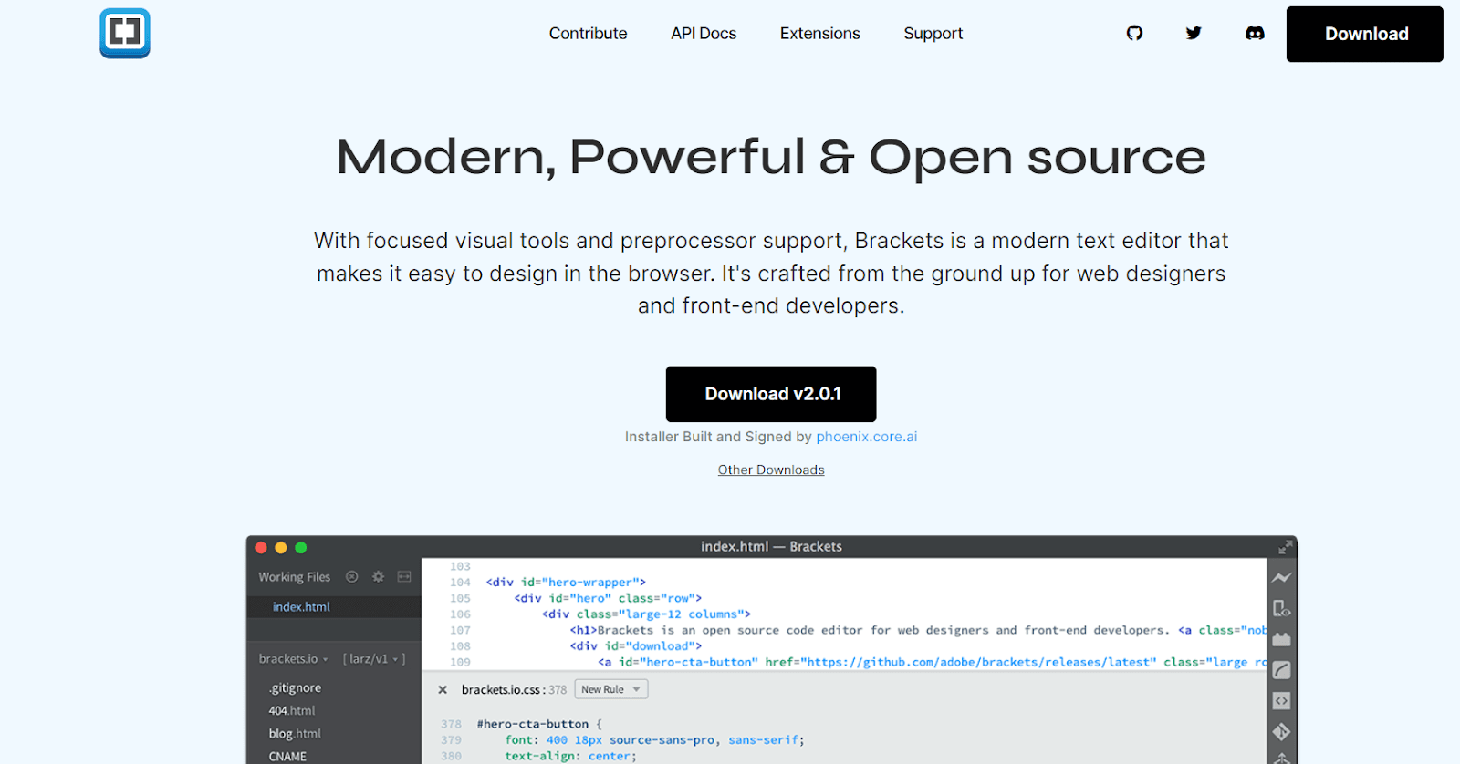1460x764 pixels.
Task: Click fullscreen arrows icon in editor title bar
Action: 1285,547
